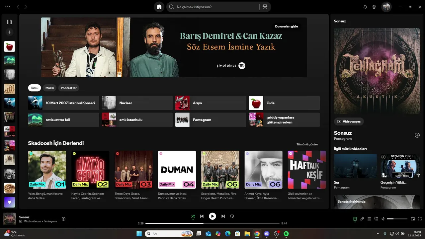Image resolution: width=425 pixels, height=239 pixels.
Task: Open the 'Arıyo' shortcut
Action: (211, 103)
